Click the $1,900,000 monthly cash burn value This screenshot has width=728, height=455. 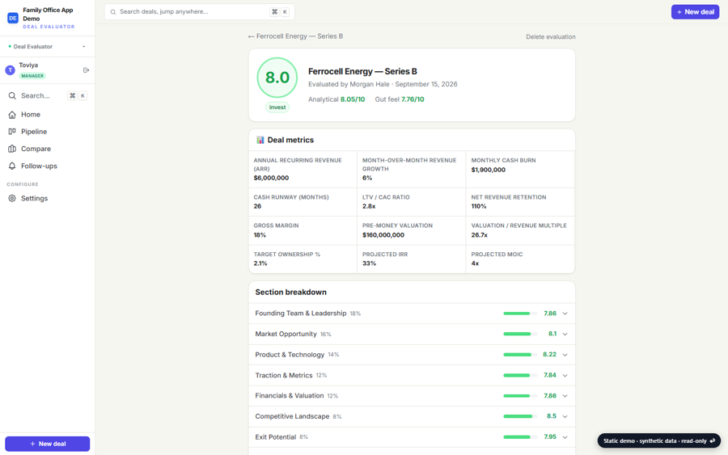tap(489, 170)
